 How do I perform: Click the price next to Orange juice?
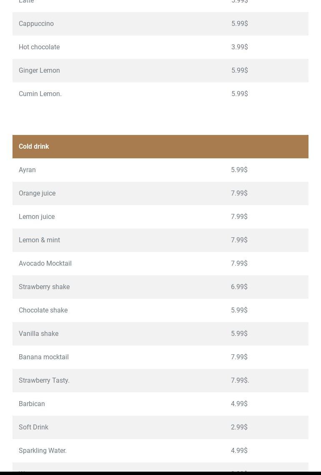tap(239, 193)
